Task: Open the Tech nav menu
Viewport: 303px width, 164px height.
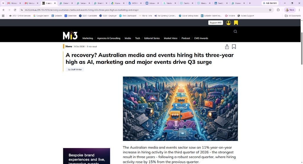Action: [138, 38]
